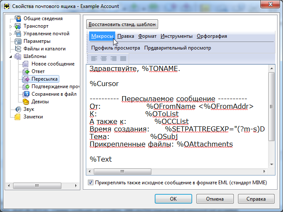Open the Орфография menu
283x212 pixels.
212,36
